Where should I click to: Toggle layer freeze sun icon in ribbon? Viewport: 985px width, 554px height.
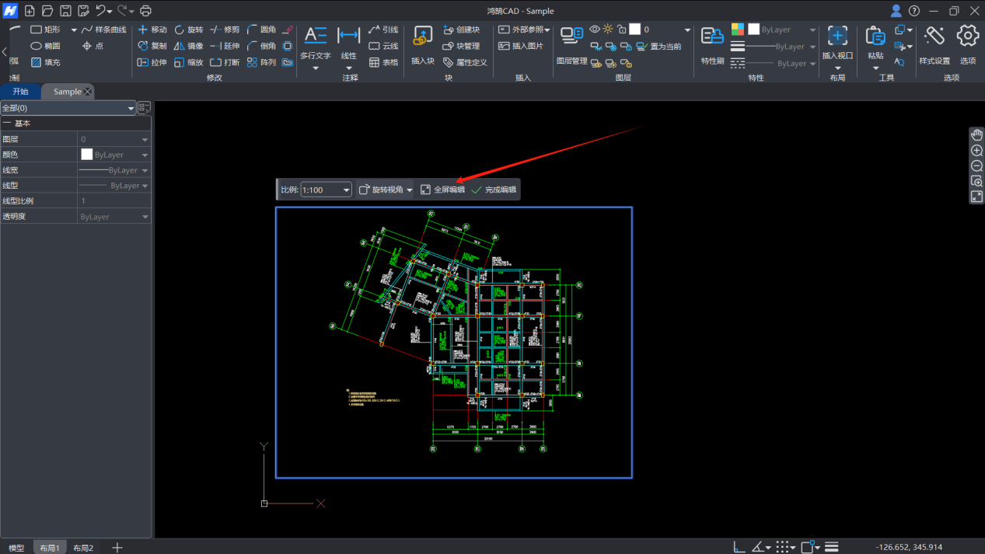(x=608, y=30)
